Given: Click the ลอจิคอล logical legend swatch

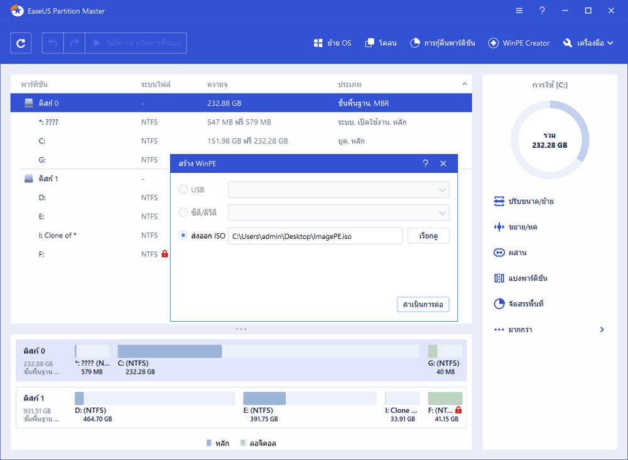Looking at the screenshot, I should coord(242,443).
